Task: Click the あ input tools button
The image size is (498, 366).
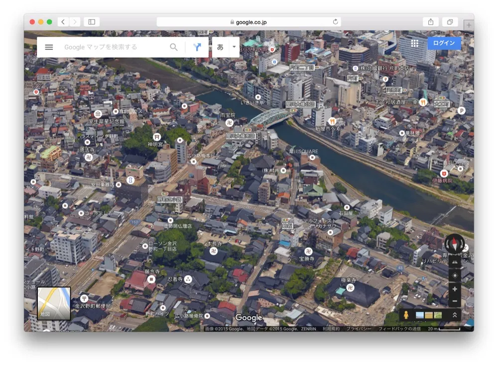Action: click(x=220, y=47)
